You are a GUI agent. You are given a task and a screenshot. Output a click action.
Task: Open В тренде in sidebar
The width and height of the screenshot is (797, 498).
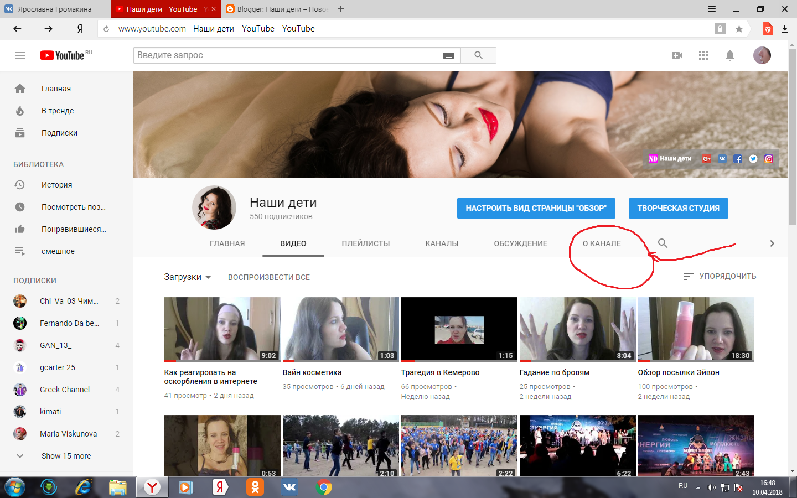coord(66,111)
